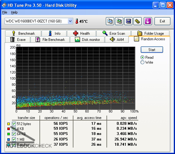Open the File menu

coord(5,12)
